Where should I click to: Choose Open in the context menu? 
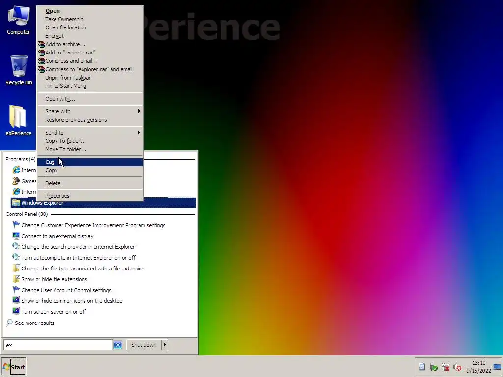pyautogui.click(x=90, y=11)
